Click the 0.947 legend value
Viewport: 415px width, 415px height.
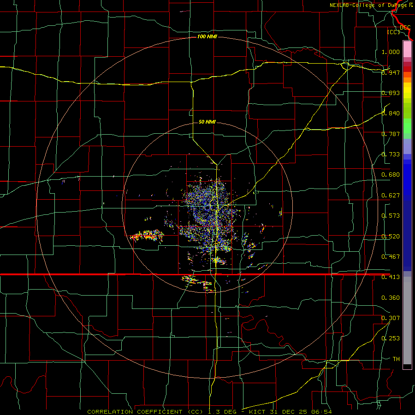point(391,72)
